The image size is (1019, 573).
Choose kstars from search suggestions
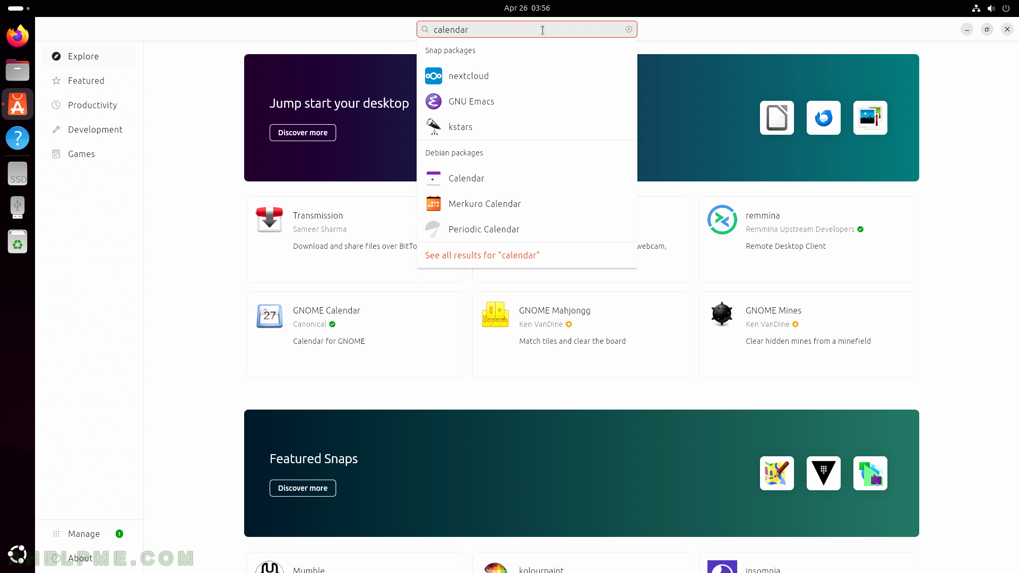click(527, 127)
